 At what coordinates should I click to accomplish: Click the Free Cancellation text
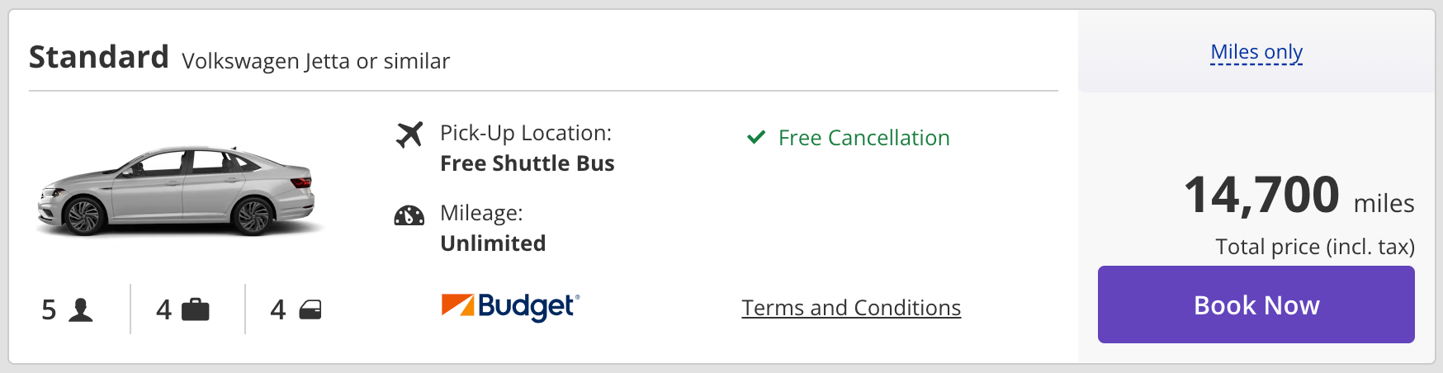tap(863, 138)
